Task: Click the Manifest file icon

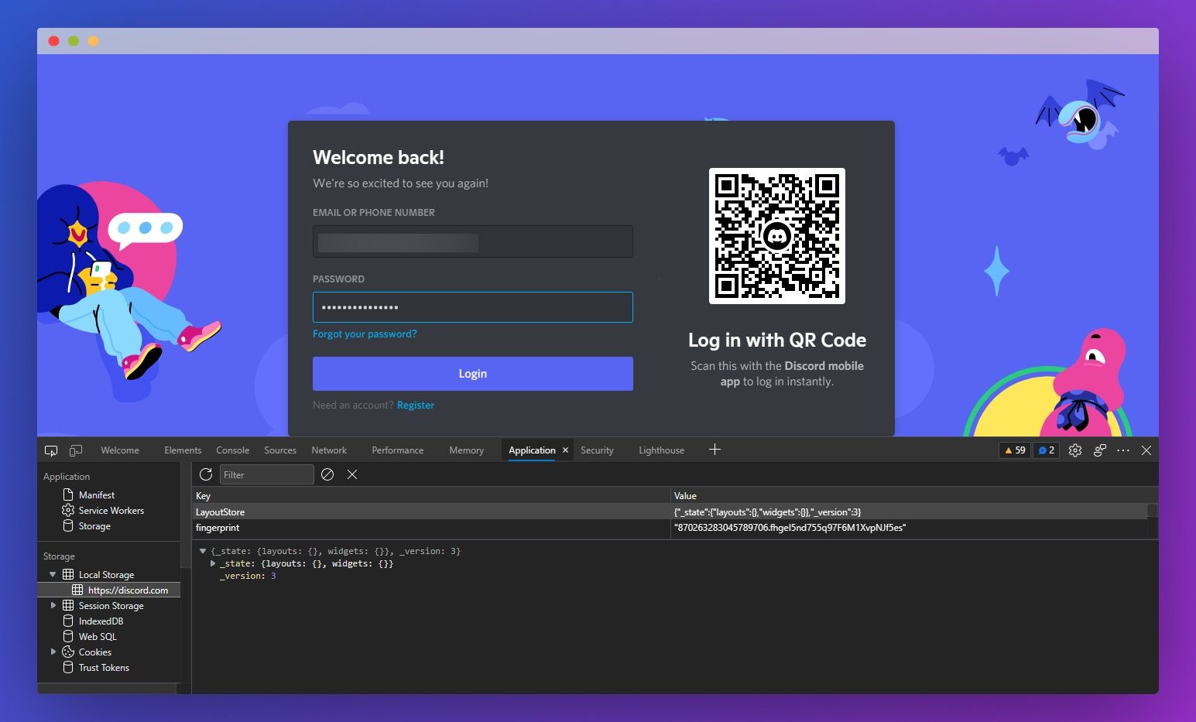Action: (68, 494)
